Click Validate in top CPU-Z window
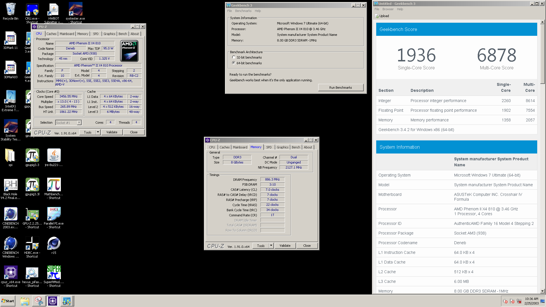The height and width of the screenshot is (307, 546). [112, 132]
